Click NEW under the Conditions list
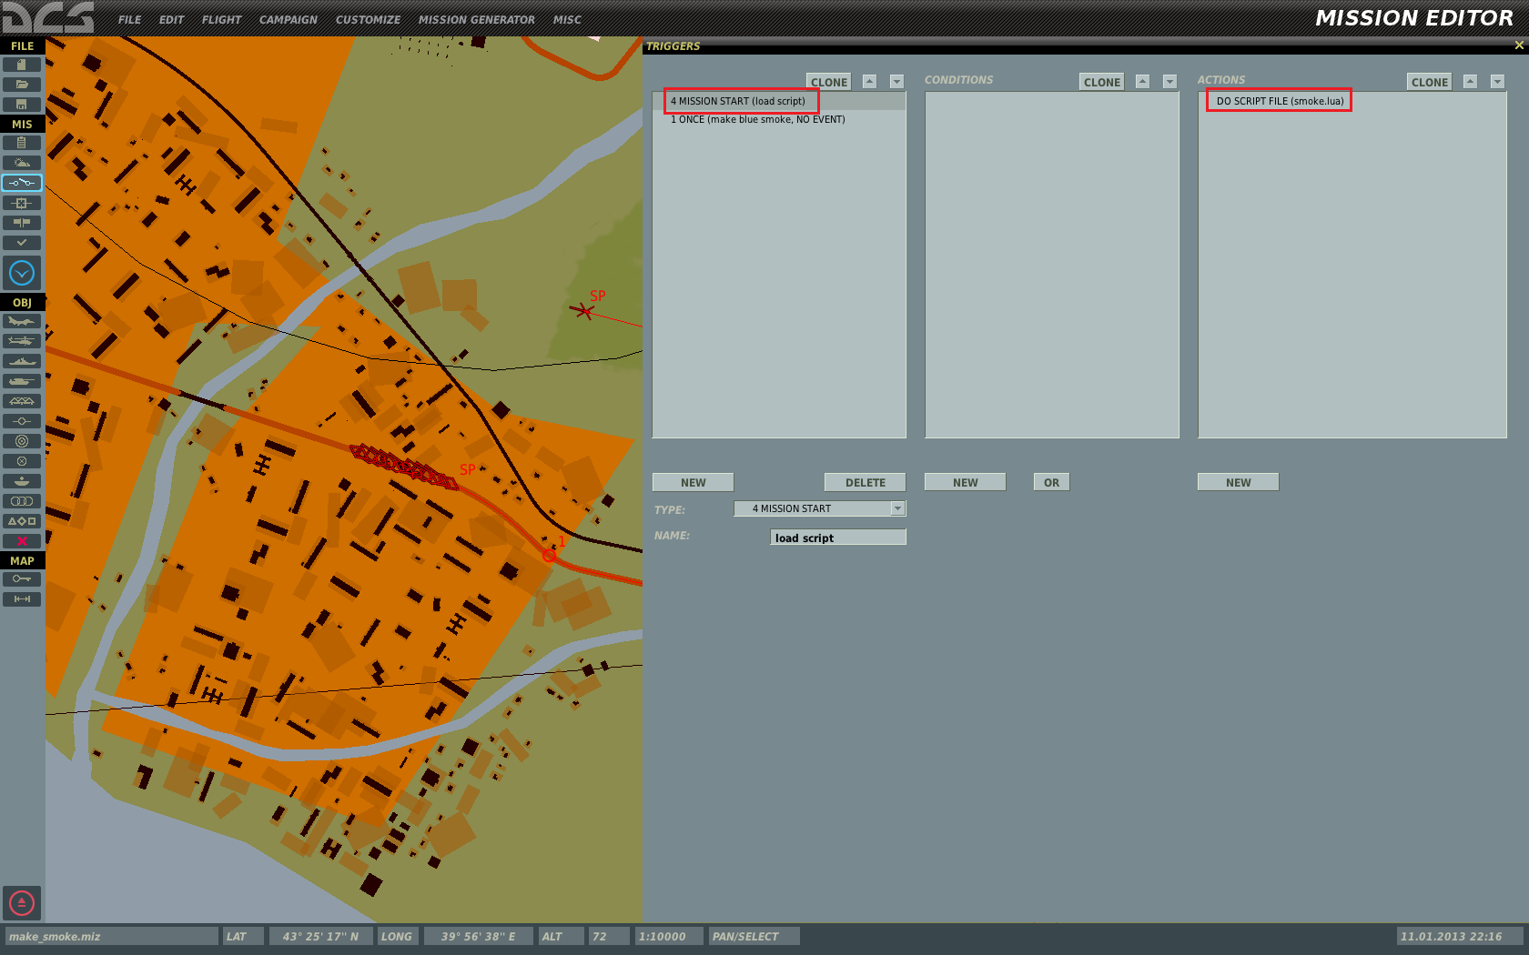 [x=966, y=482]
